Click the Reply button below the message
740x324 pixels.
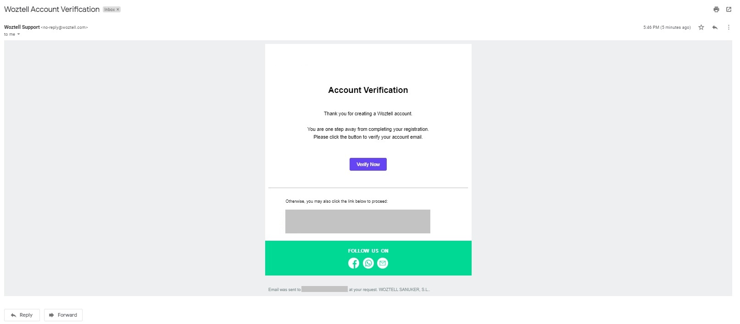click(x=22, y=315)
